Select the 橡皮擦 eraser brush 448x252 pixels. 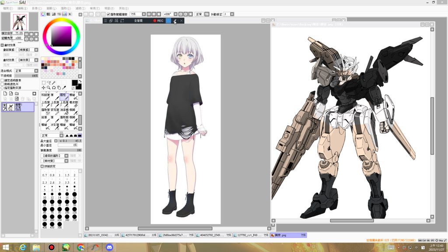point(74,104)
